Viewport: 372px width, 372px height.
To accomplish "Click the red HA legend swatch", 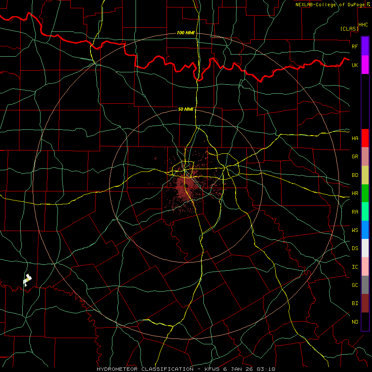I will click(x=365, y=138).
